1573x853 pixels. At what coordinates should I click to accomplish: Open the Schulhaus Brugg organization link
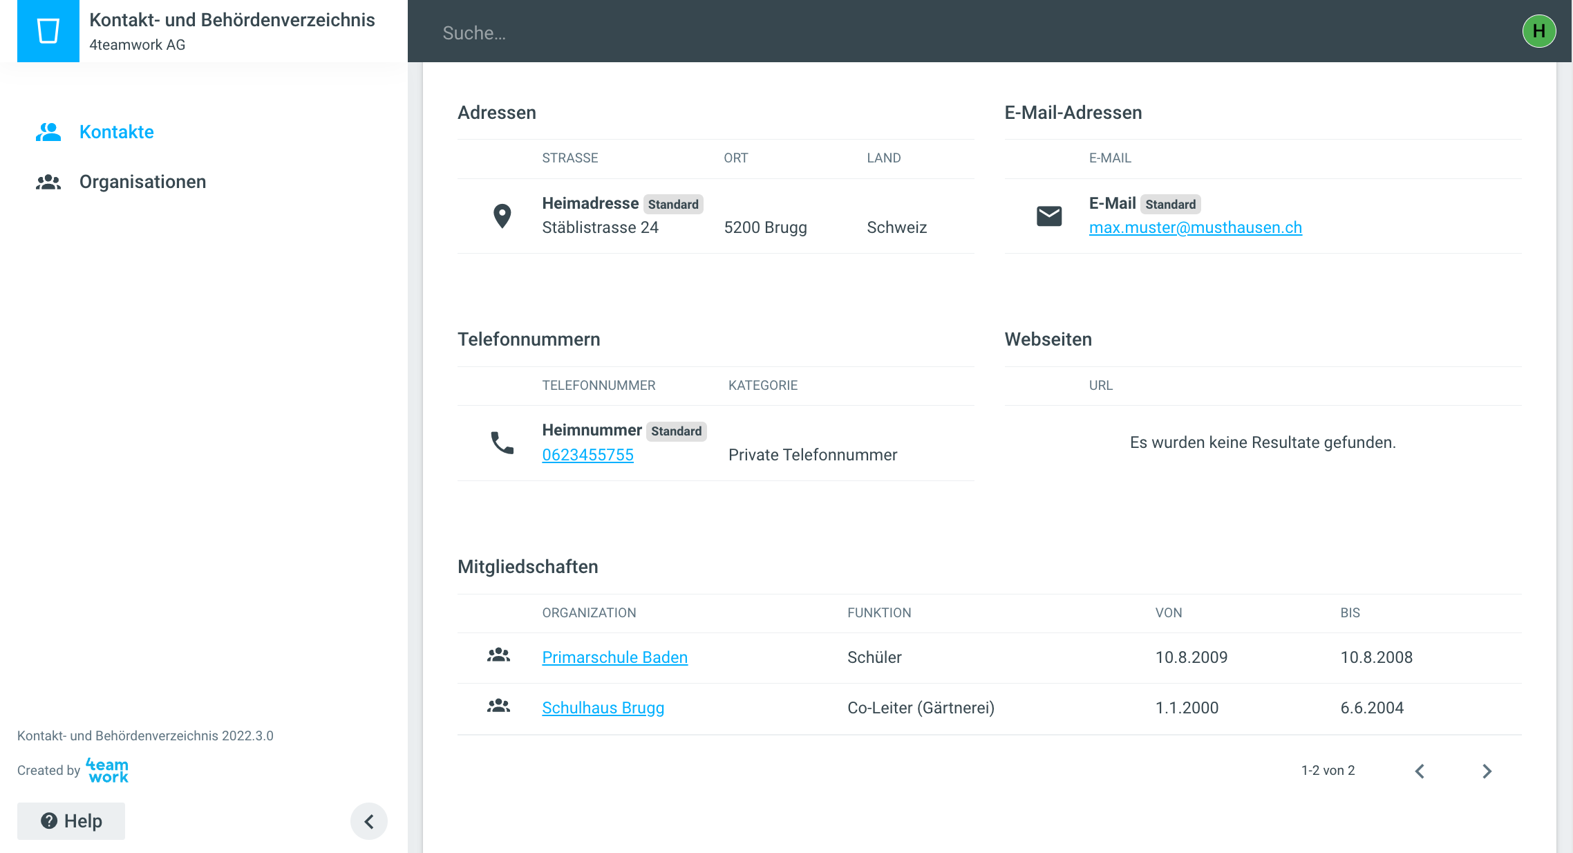(x=603, y=708)
